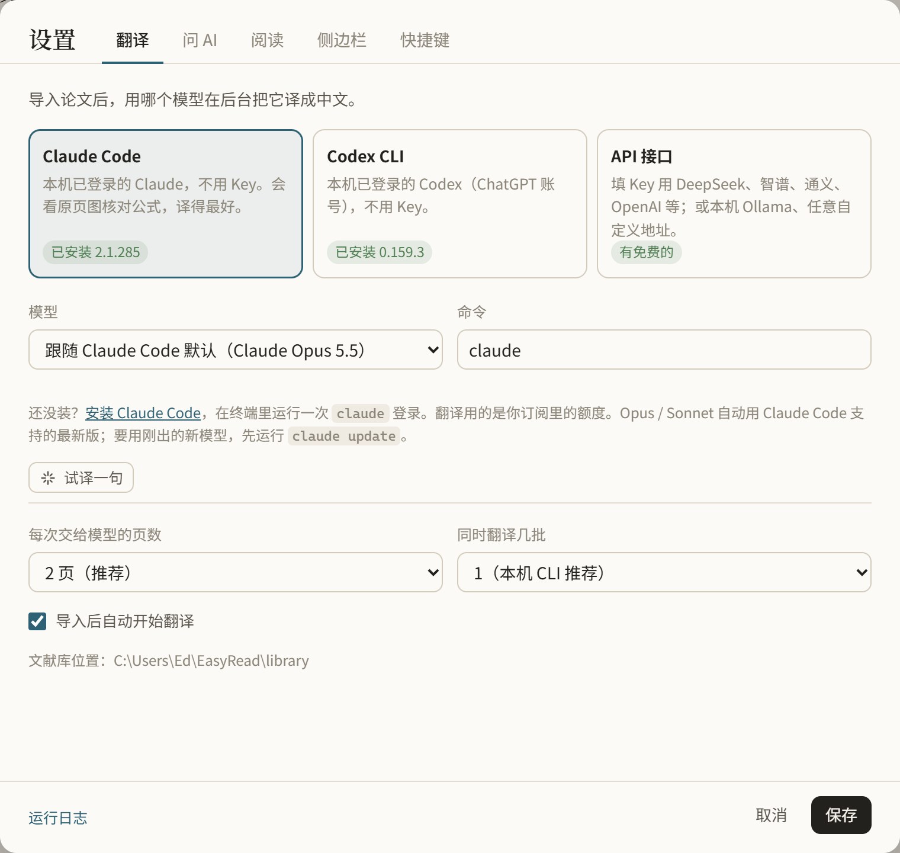Click the claude update code snippet
900x853 pixels.
tap(344, 437)
